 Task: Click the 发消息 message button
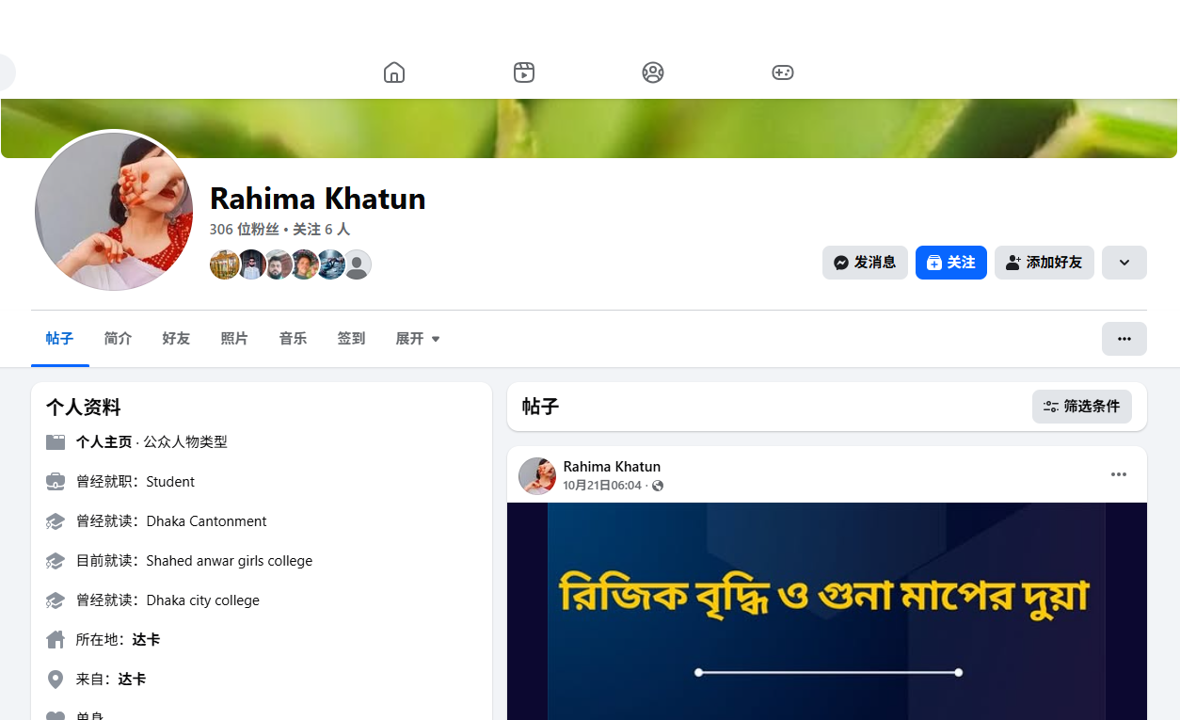tap(865, 263)
